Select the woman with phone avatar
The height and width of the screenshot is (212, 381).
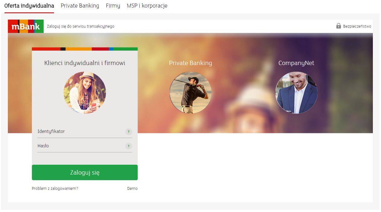(x=85, y=93)
